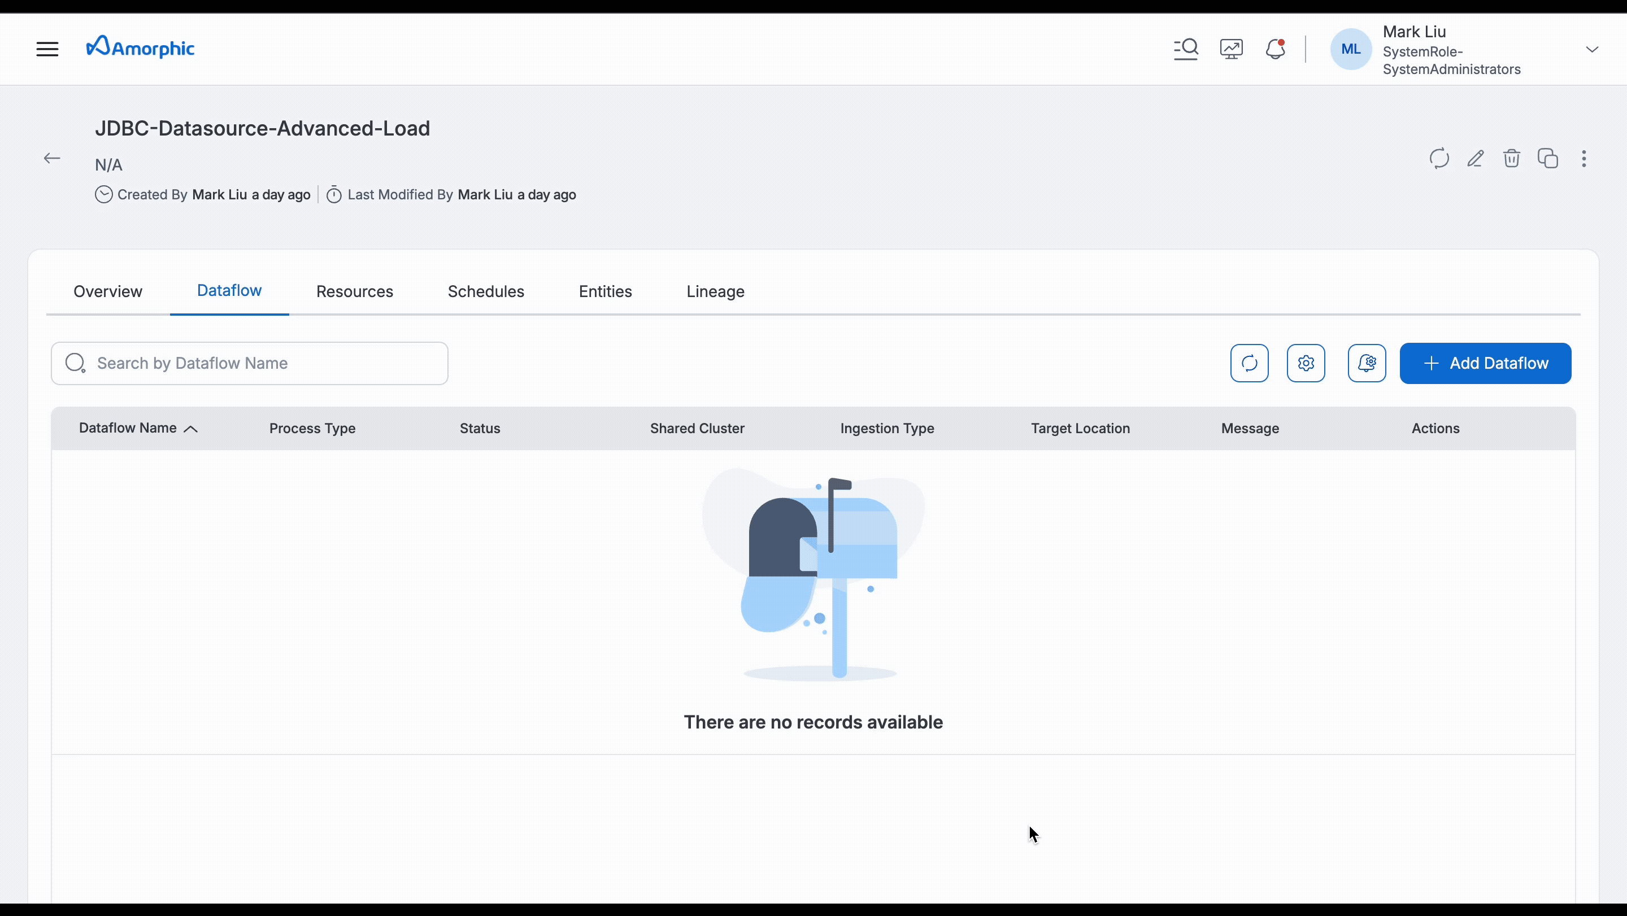Open the settings gear near Add Dataflow

[x=1306, y=363]
